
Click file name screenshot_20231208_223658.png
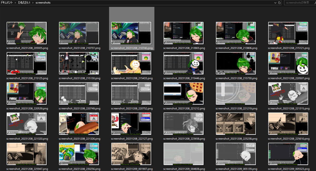click(184, 139)
